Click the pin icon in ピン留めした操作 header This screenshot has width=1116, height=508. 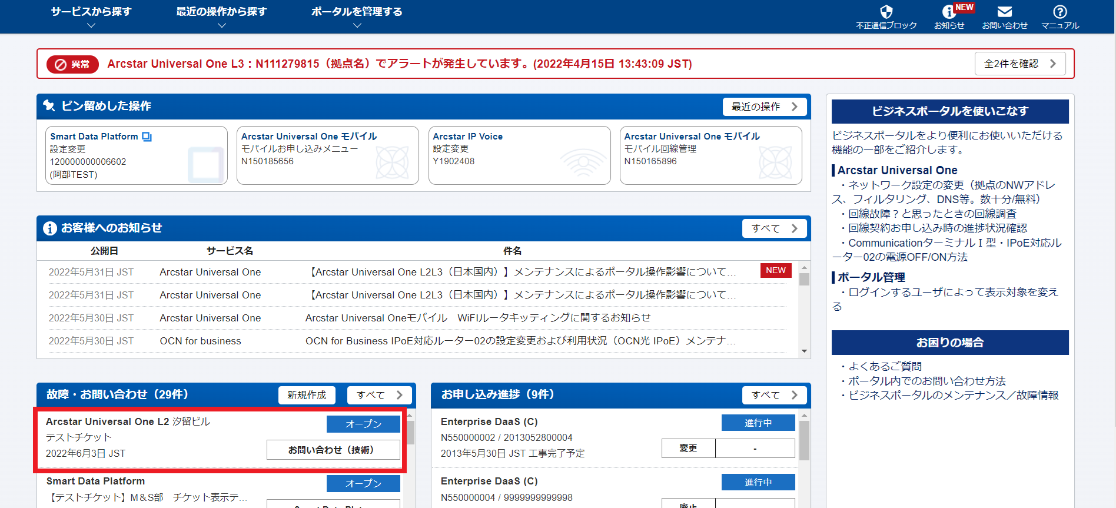49,106
